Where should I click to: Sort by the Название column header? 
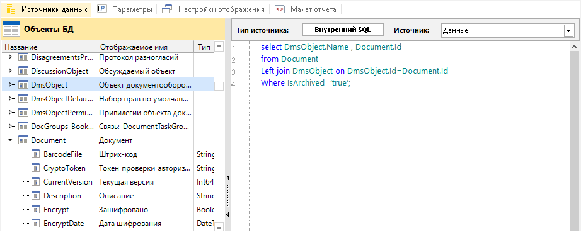pyautogui.click(x=49, y=47)
